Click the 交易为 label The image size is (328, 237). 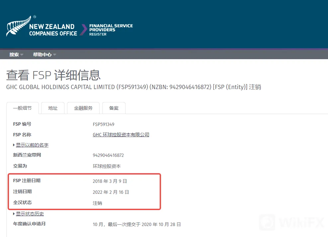click(x=20, y=166)
